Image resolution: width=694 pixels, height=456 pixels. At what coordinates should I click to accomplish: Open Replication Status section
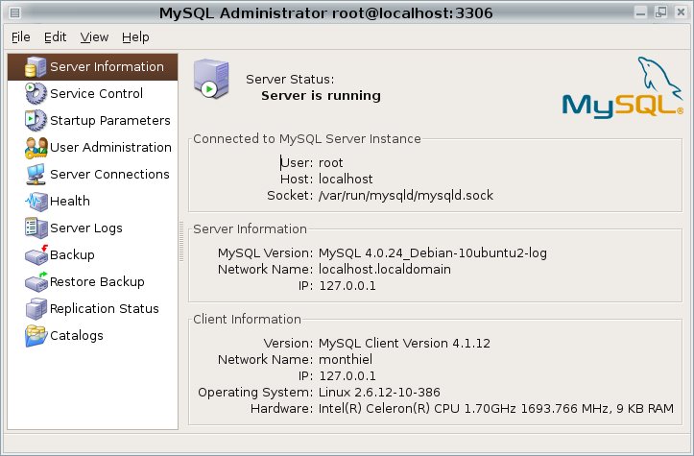(x=104, y=308)
